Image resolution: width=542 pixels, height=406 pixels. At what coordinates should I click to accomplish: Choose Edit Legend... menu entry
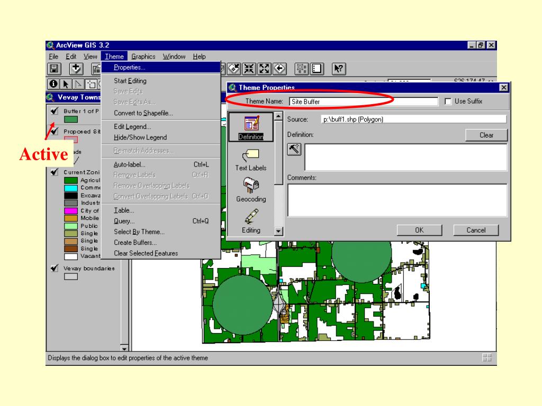(161, 127)
